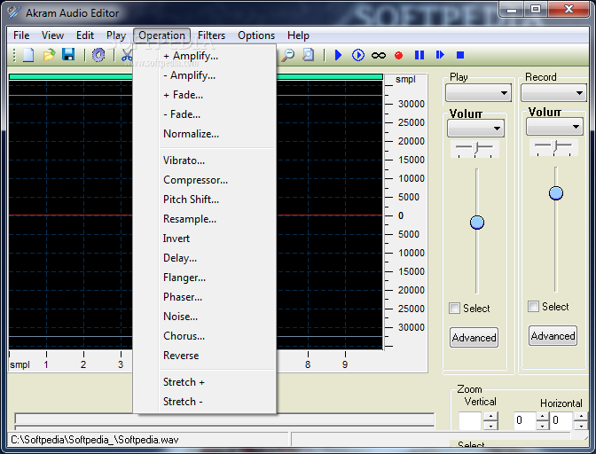Choose Delay... effect
The image size is (596, 454).
click(x=205, y=258)
